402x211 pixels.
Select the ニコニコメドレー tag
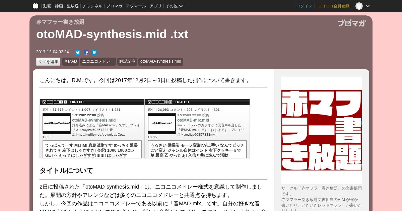pyautogui.click(x=98, y=62)
